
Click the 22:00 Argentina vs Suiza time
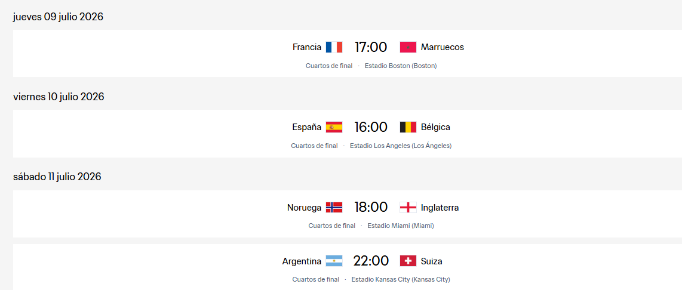[371, 261]
